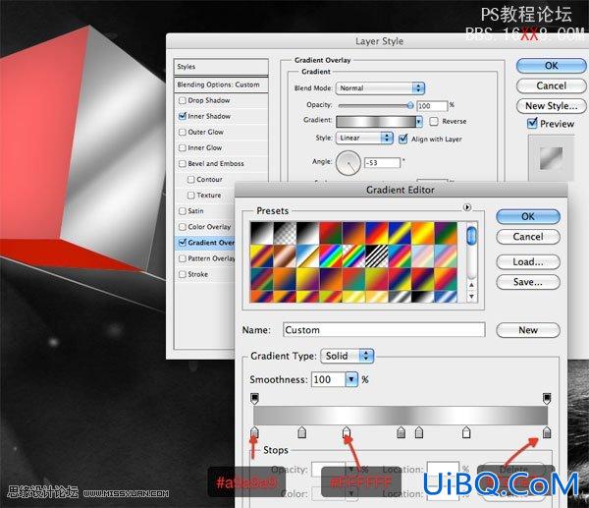Click the Angle dial control
Screen dimensions: 589x508
[348, 163]
